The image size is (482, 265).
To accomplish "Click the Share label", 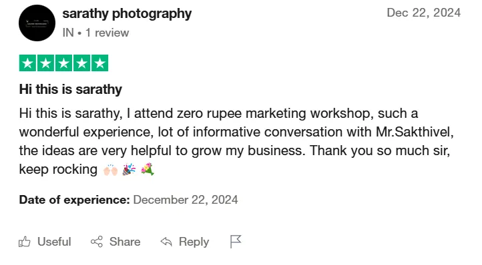I will tap(125, 242).
